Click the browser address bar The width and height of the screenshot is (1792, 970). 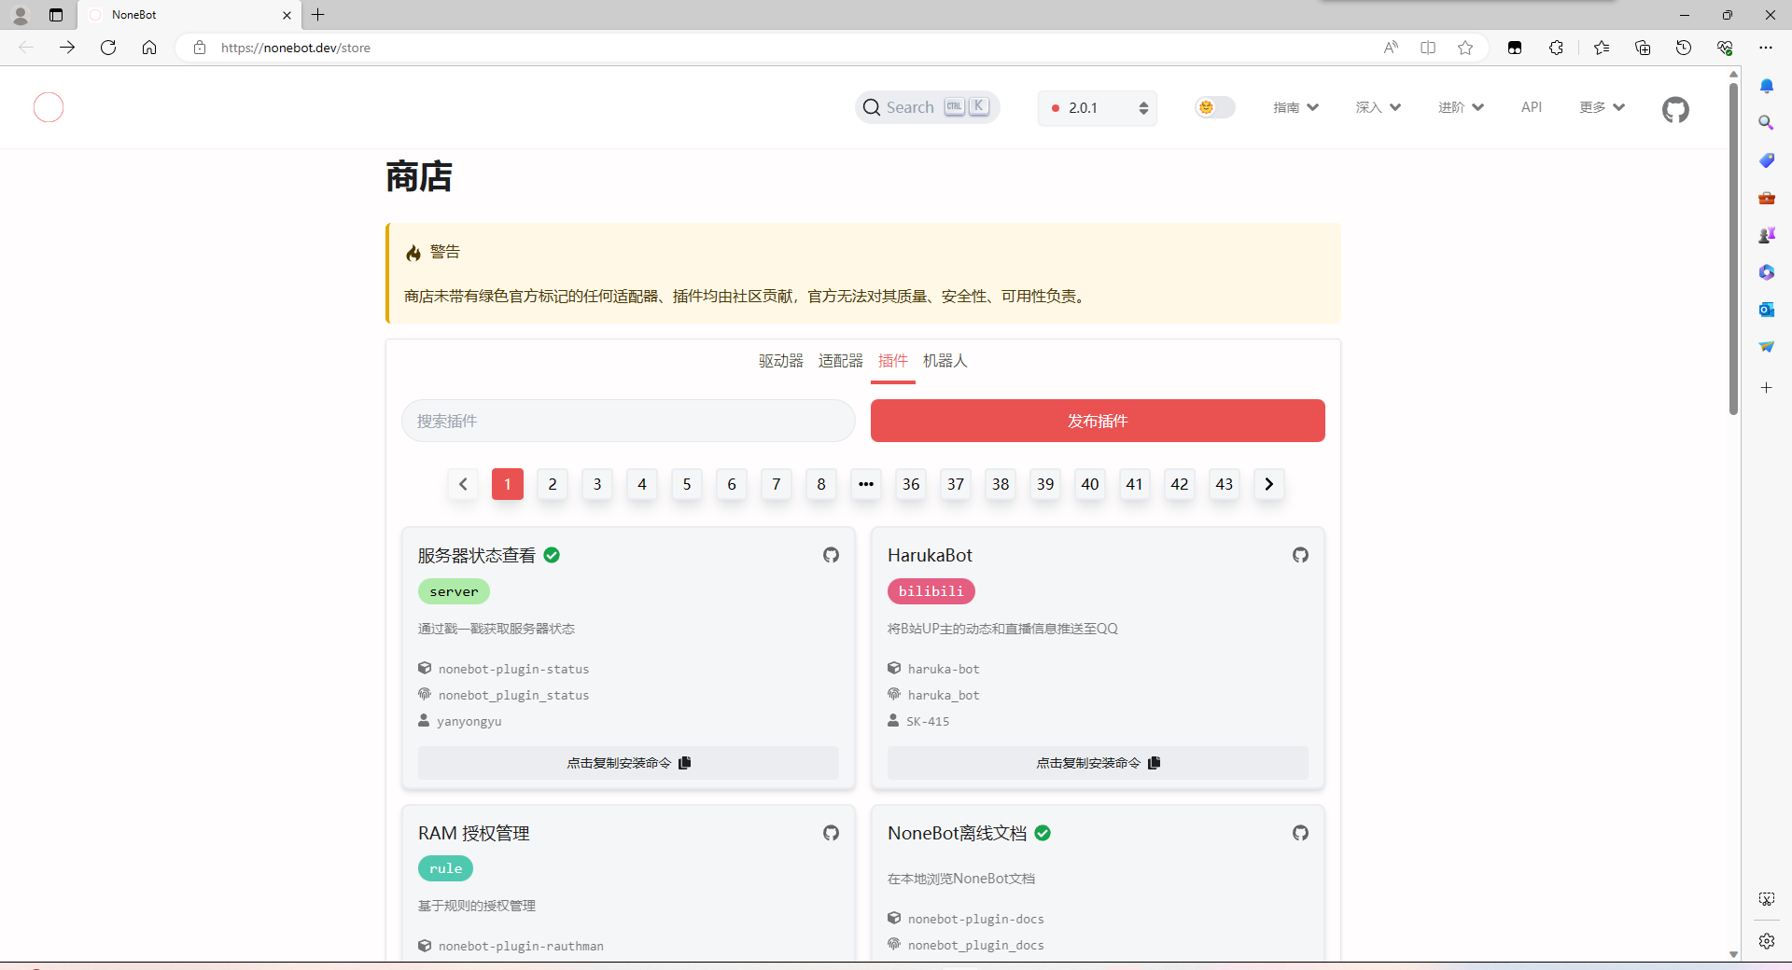click(x=784, y=48)
